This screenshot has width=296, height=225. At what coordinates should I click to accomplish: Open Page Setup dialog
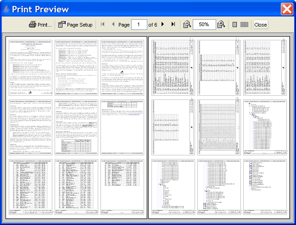(x=75, y=25)
